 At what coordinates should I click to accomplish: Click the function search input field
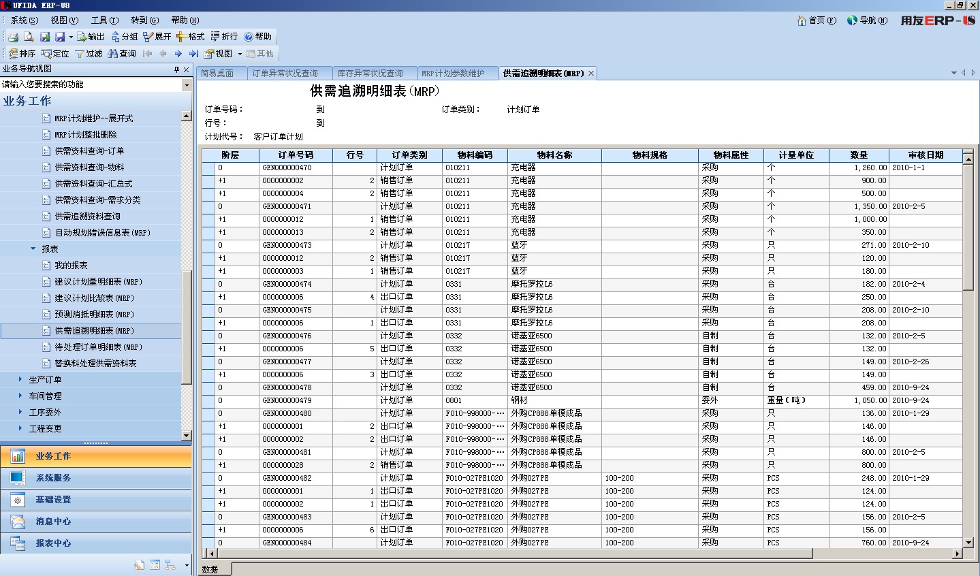(x=91, y=84)
